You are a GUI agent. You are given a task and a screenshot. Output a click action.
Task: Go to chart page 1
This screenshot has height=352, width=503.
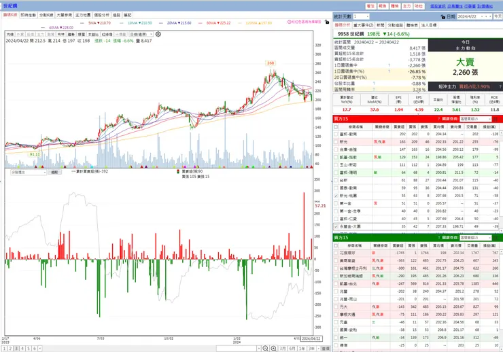point(4,349)
